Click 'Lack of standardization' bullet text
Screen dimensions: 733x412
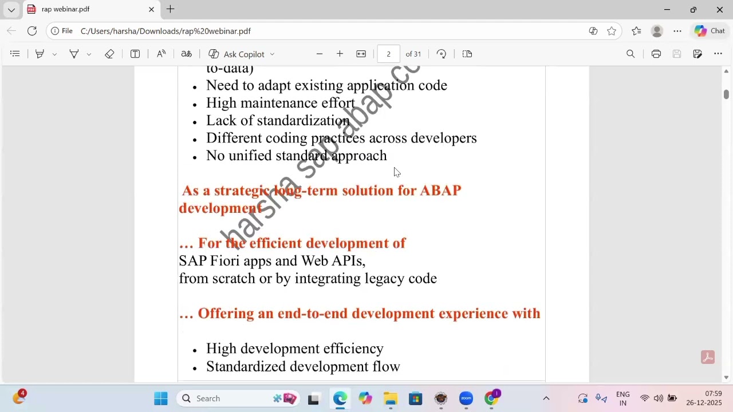pos(278,121)
